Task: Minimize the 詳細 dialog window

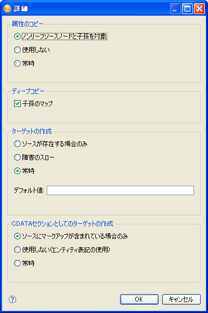Action: click(x=175, y=8)
